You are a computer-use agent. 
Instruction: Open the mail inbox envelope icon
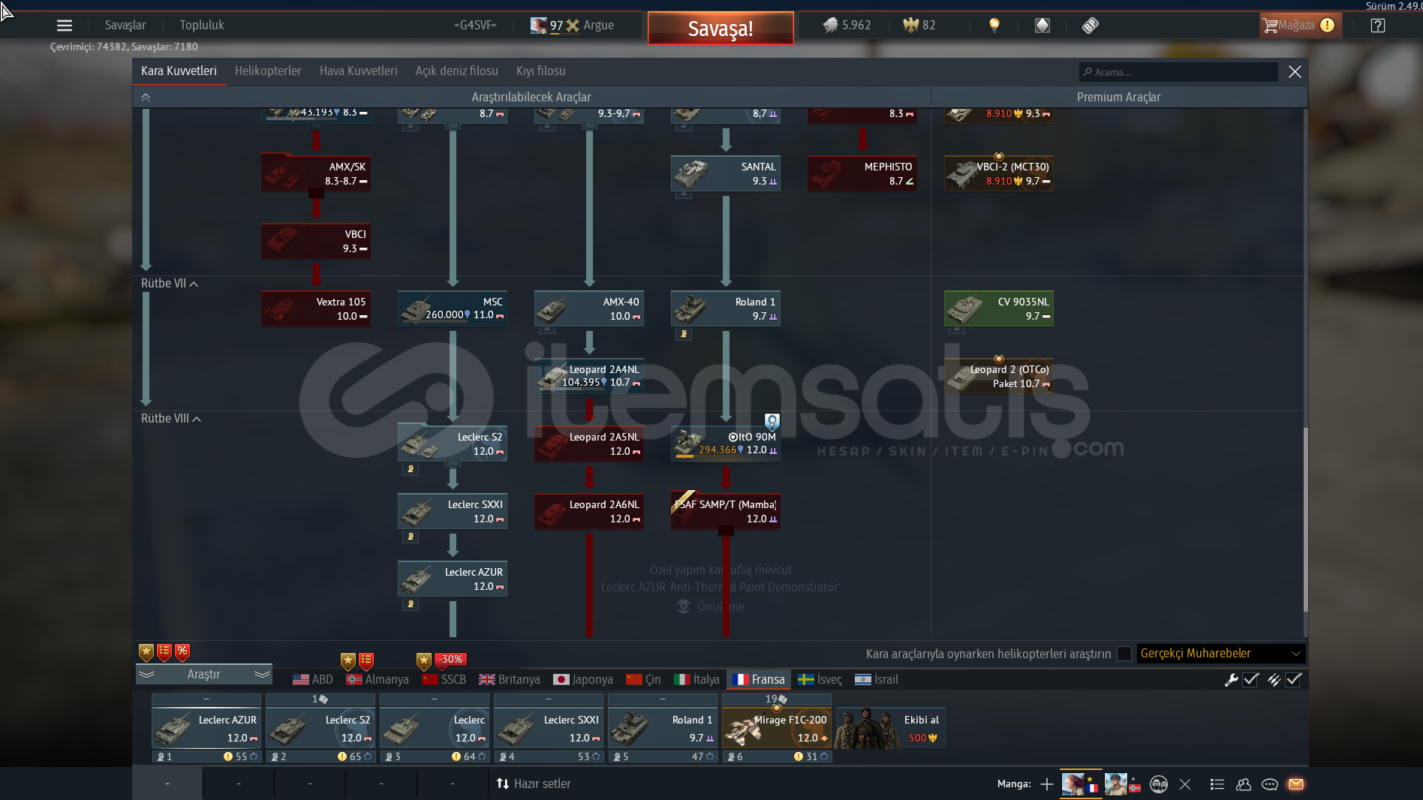click(x=1296, y=784)
